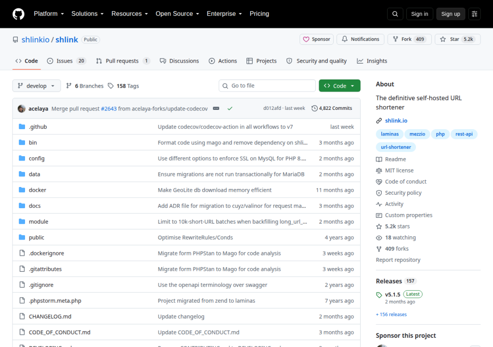493x347 pixels.
Task: Open the Solutions menu dropdown
Action: click(x=88, y=14)
